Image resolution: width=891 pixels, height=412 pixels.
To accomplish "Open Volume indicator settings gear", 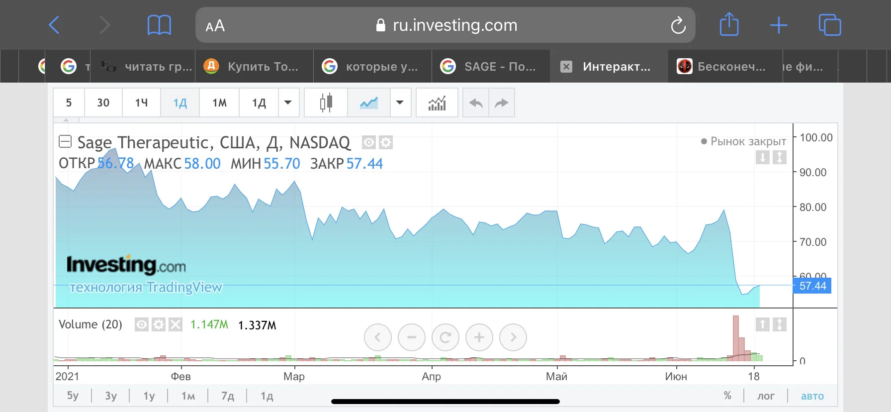I will click(x=159, y=325).
